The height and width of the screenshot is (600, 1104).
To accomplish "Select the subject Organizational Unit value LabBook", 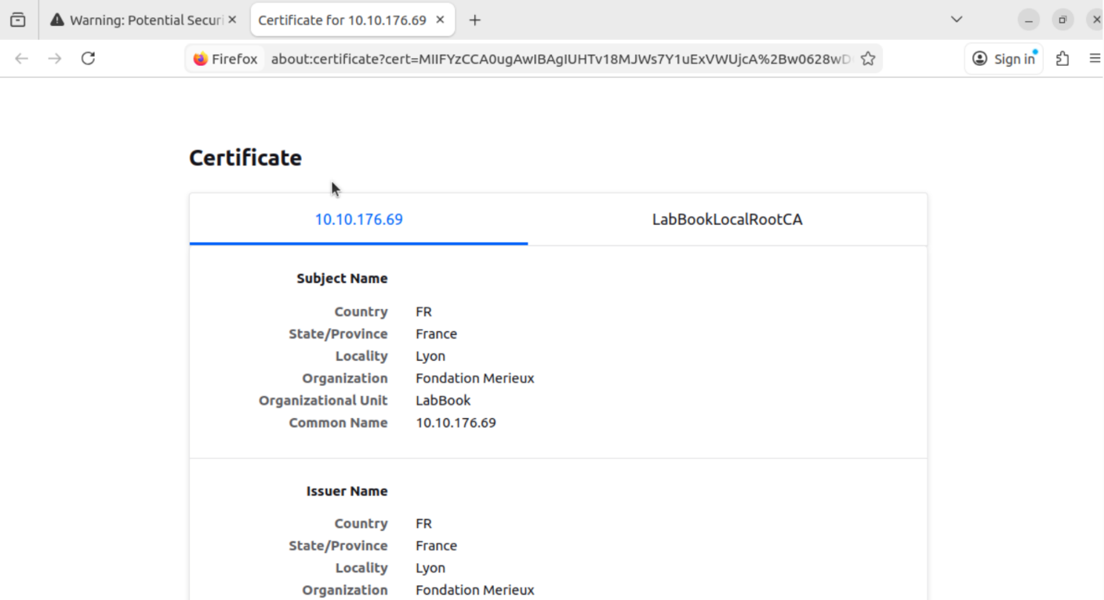I will point(443,400).
